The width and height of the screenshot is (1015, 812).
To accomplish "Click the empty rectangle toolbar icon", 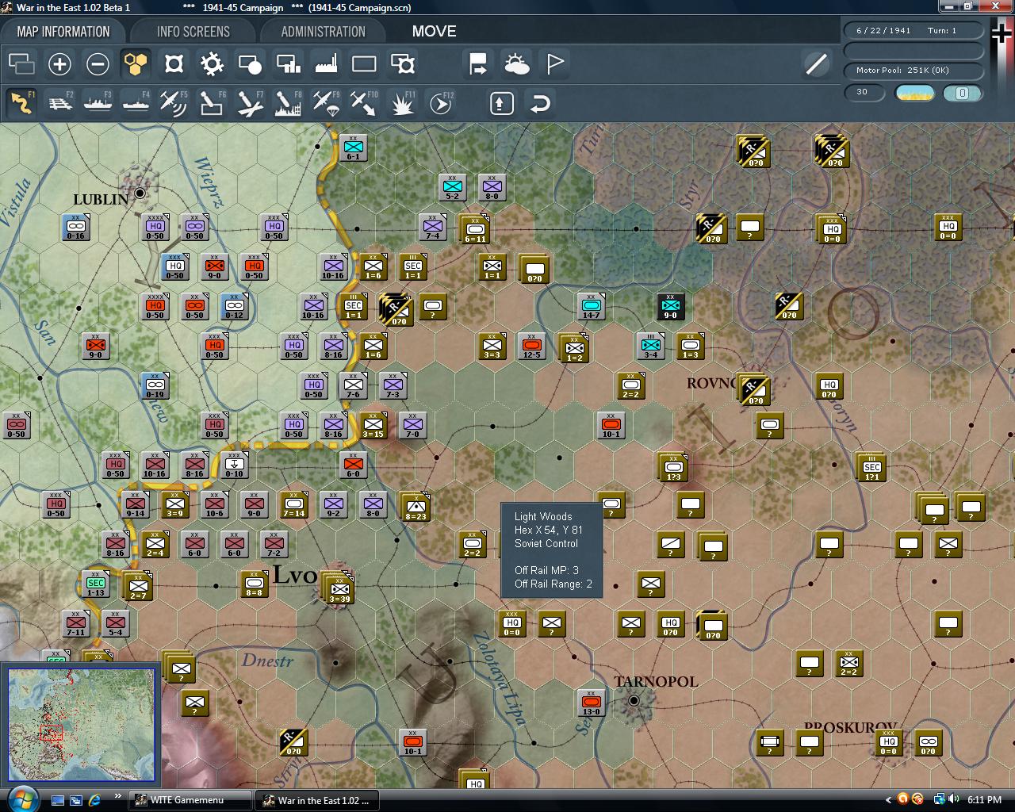I will (364, 63).
